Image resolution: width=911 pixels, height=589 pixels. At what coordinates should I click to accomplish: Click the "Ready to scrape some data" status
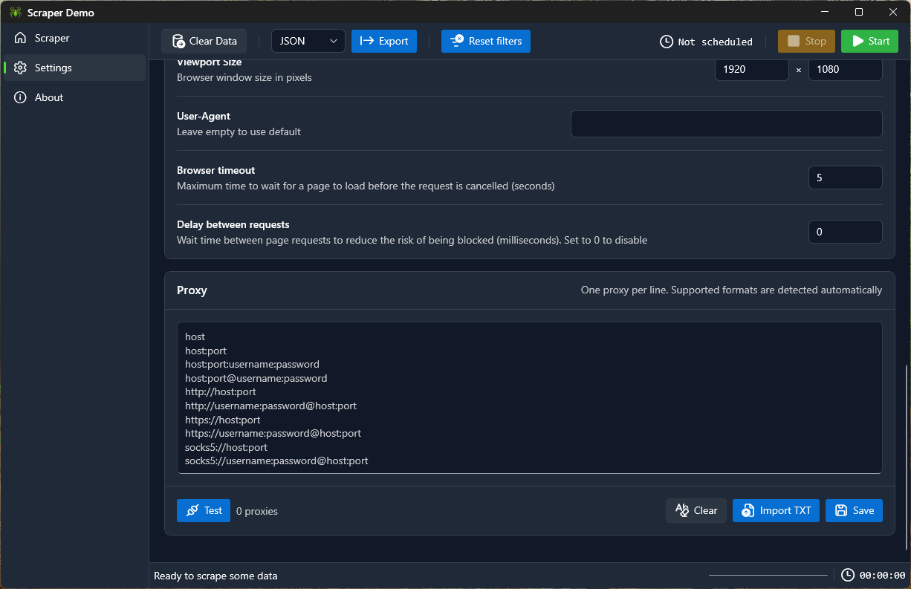[x=215, y=576]
